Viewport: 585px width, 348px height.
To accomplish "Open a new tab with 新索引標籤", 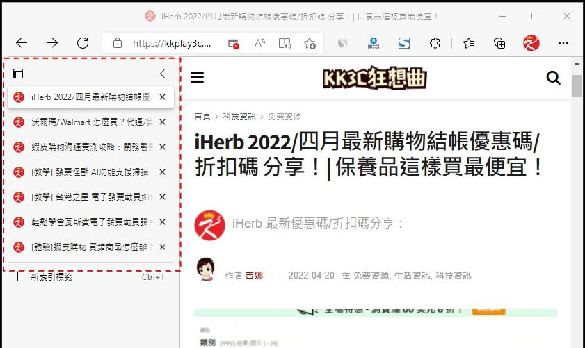I will (90, 277).
